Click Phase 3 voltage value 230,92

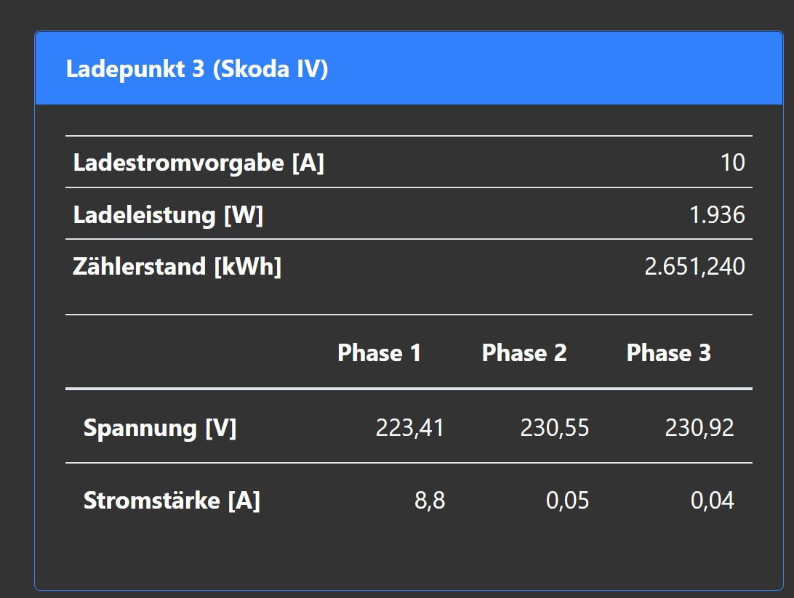(699, 428)
